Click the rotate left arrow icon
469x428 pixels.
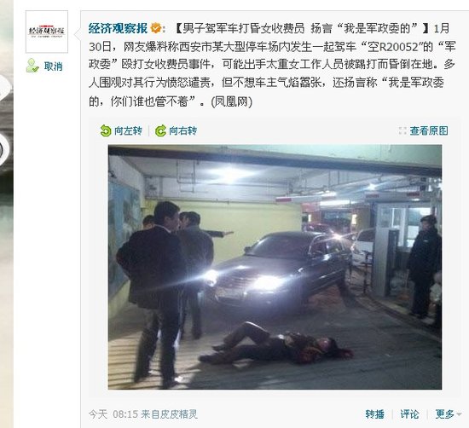pyautogui.click(x=105, y=130)
